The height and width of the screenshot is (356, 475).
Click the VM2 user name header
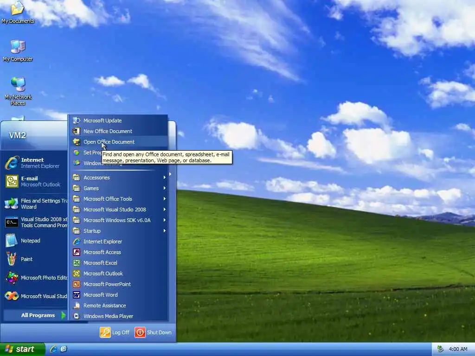pyautogui.click(x=18, y=135)
